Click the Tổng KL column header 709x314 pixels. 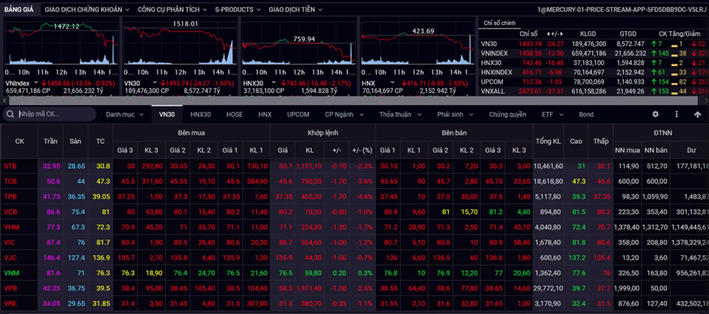click(548, 141)
